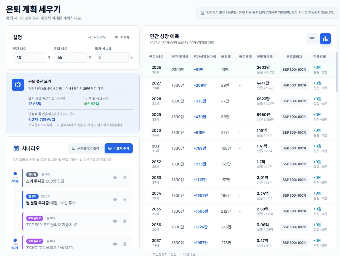Click the +209만 growth value
The height and width of the screenshot is (256, 340).
(x=200, y=85)
